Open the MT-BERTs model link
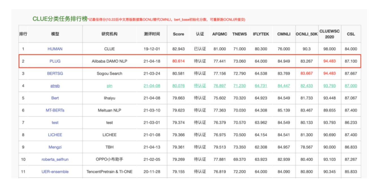This screenshot has width=373, height=182. point(55,110)
